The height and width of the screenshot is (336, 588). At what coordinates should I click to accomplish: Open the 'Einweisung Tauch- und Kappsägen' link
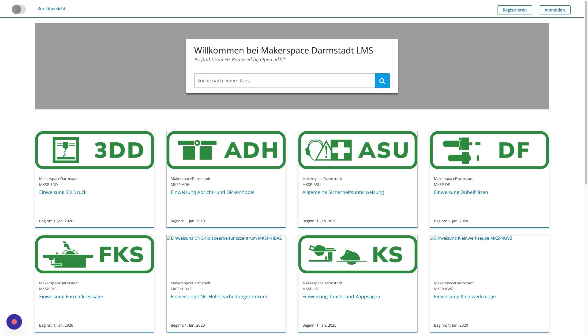(341, 296)
